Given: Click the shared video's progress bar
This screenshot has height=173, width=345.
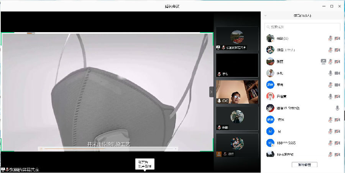Looking at the screenshot, I should 109,149.
